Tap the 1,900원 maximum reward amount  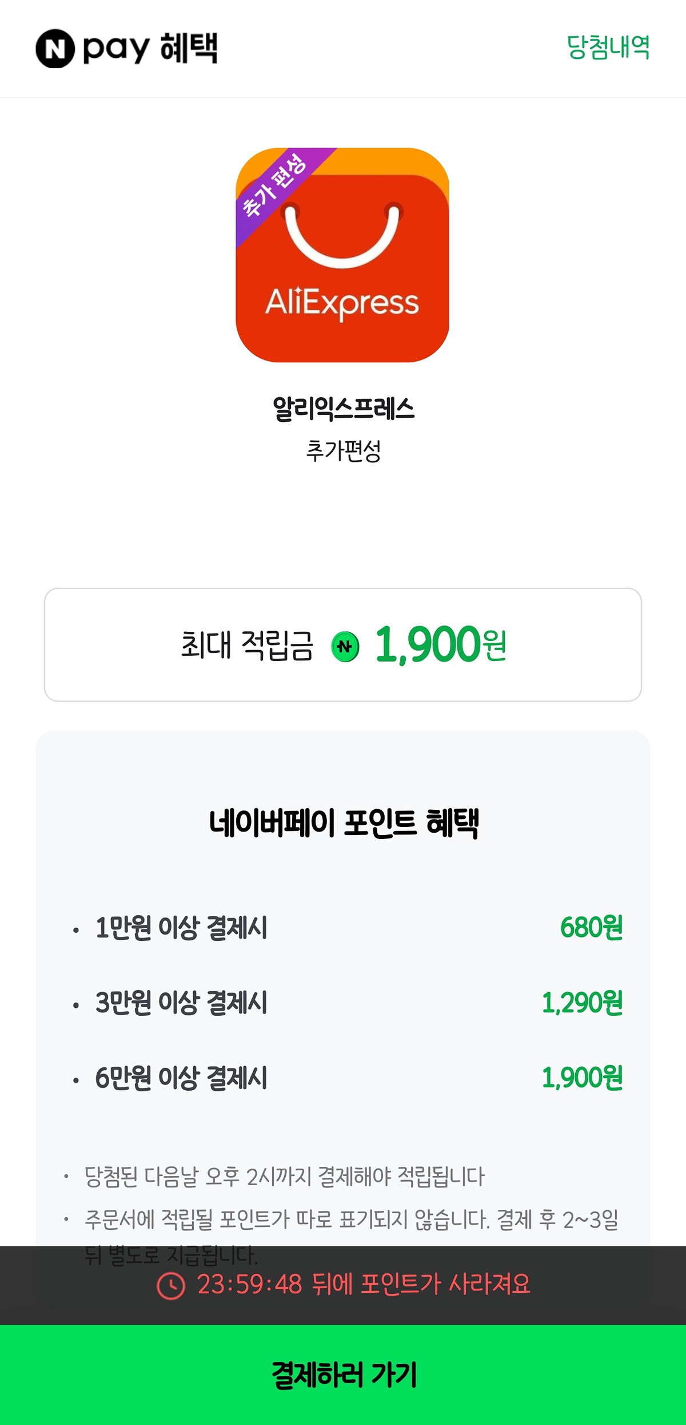pyautogui.click(x=440, y=644)
